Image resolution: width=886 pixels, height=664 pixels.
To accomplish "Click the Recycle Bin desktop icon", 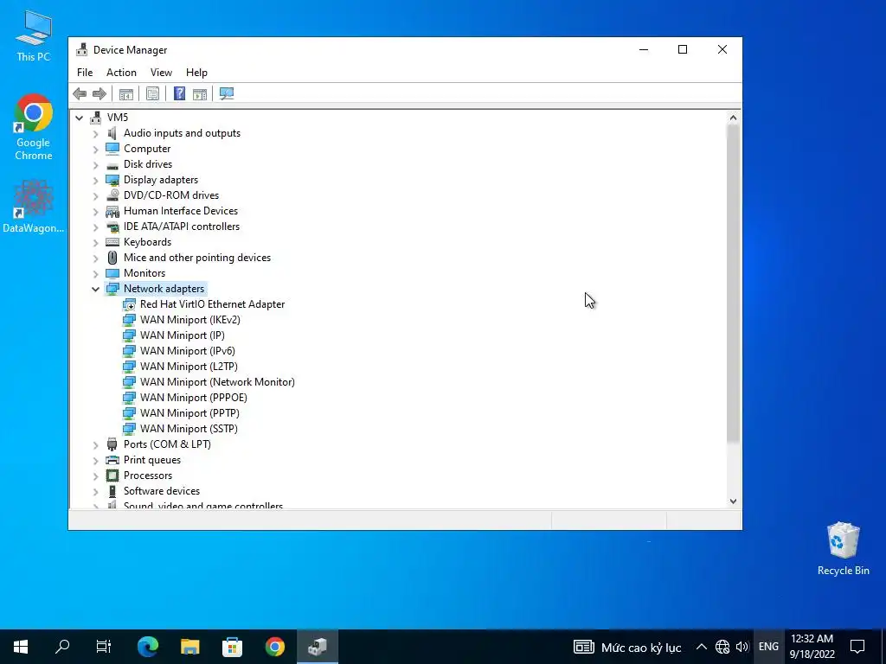I will (843, 549).
